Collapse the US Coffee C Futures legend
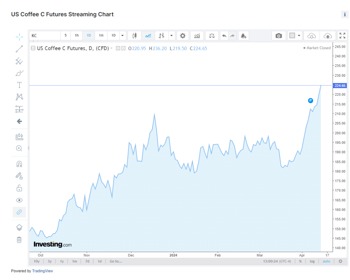 coord(33,48)
